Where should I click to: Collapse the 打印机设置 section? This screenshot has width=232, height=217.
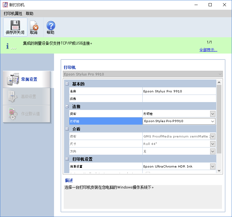click(67, 159)
